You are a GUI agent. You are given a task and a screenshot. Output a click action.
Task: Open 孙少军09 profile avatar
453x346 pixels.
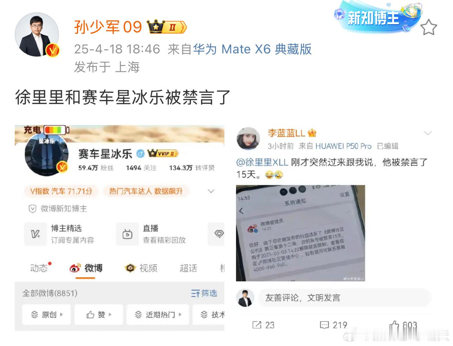[x=37, y=35]
